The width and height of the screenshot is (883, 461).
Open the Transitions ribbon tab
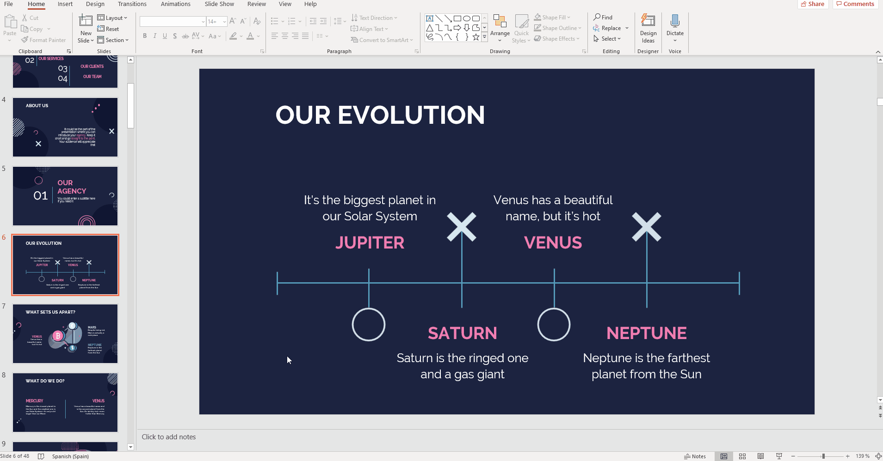click(132, 4)
